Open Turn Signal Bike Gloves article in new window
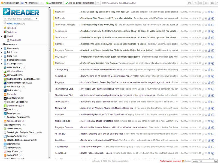Viewport: 218px width, 163px height. click(209, 18)
